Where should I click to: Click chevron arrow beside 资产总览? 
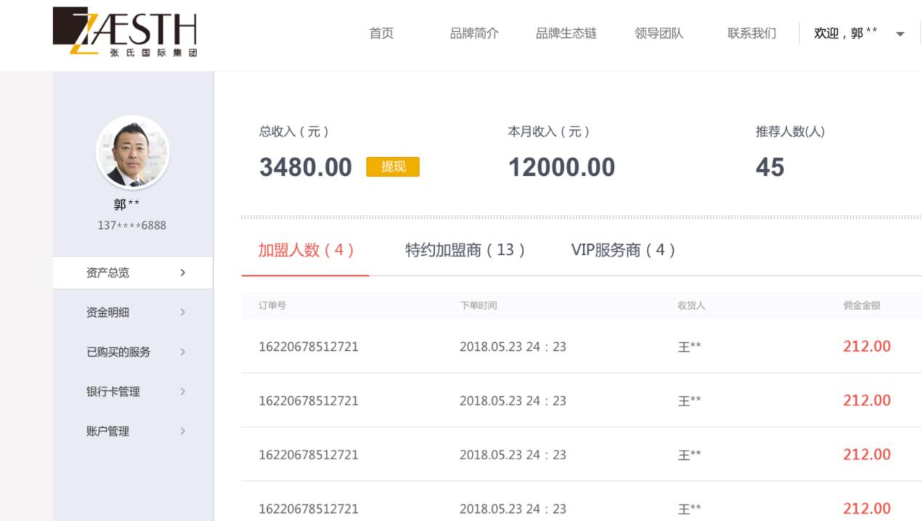tap(183, 273)
